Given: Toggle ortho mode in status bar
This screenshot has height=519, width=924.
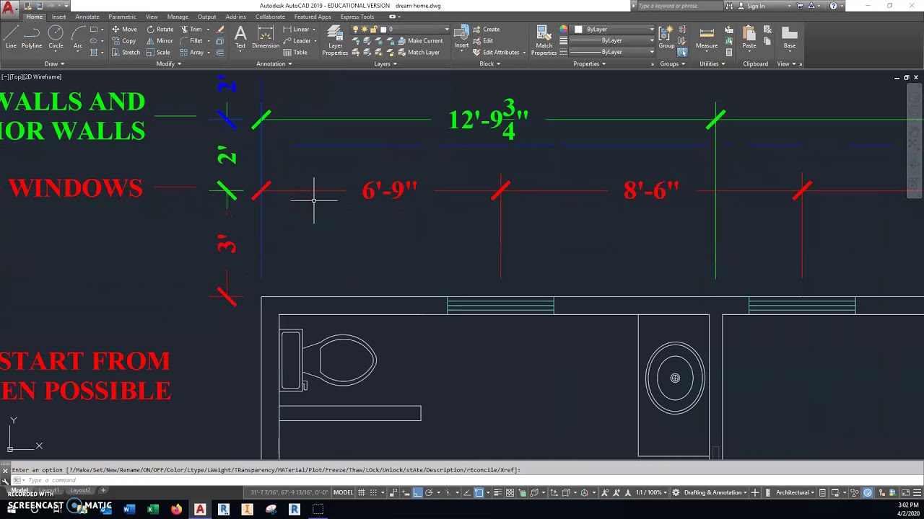Looking at the screenshot, I should tap(418, 493).
